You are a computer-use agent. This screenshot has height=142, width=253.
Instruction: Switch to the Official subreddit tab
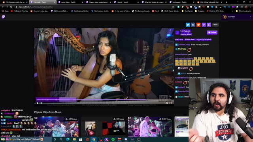(210, 2)
